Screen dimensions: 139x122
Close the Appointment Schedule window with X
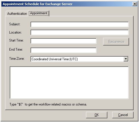pos(135,4)
